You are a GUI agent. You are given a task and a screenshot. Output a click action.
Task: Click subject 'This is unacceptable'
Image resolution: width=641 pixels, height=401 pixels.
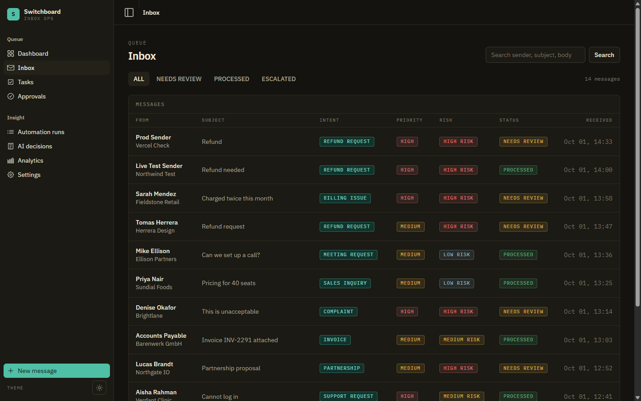(230, 311)
